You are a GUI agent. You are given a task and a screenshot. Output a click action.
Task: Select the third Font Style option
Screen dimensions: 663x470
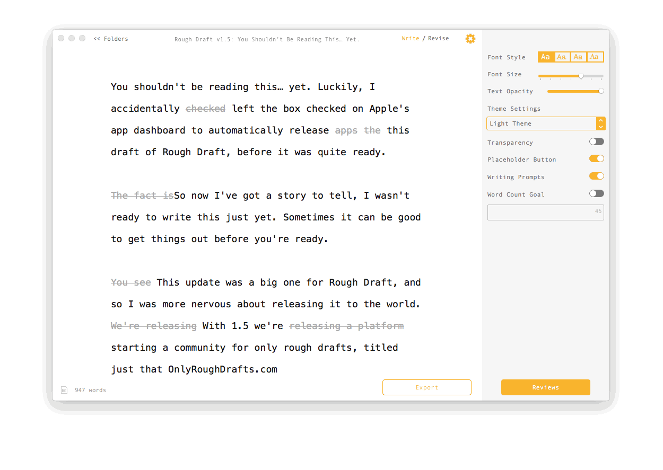pos(579,57)
